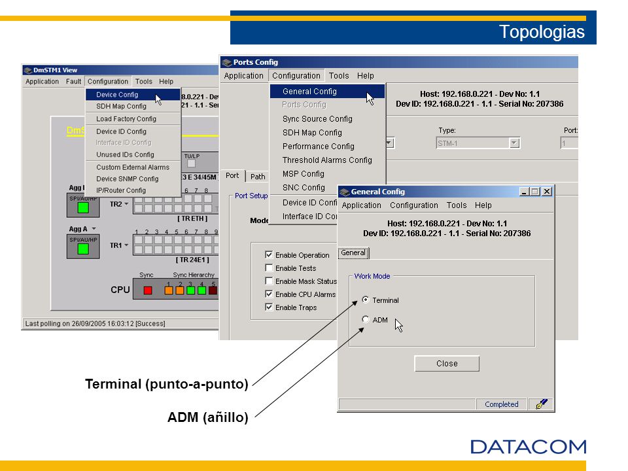Toggle Enable Operation checkbox
Image resolution: width=628 pixels, height=471 pixels.
point(269,254)
